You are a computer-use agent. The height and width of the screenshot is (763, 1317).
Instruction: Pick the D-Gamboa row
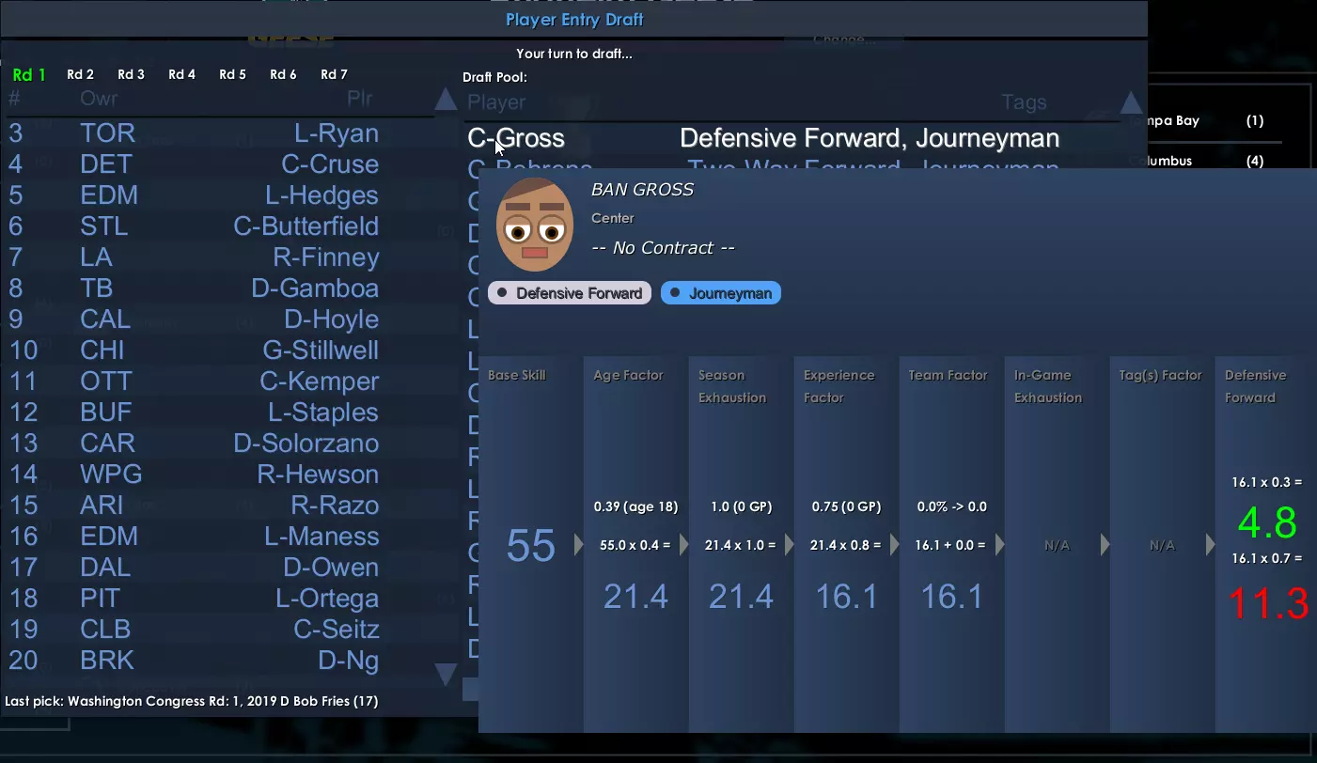click(x=315, y=288)
